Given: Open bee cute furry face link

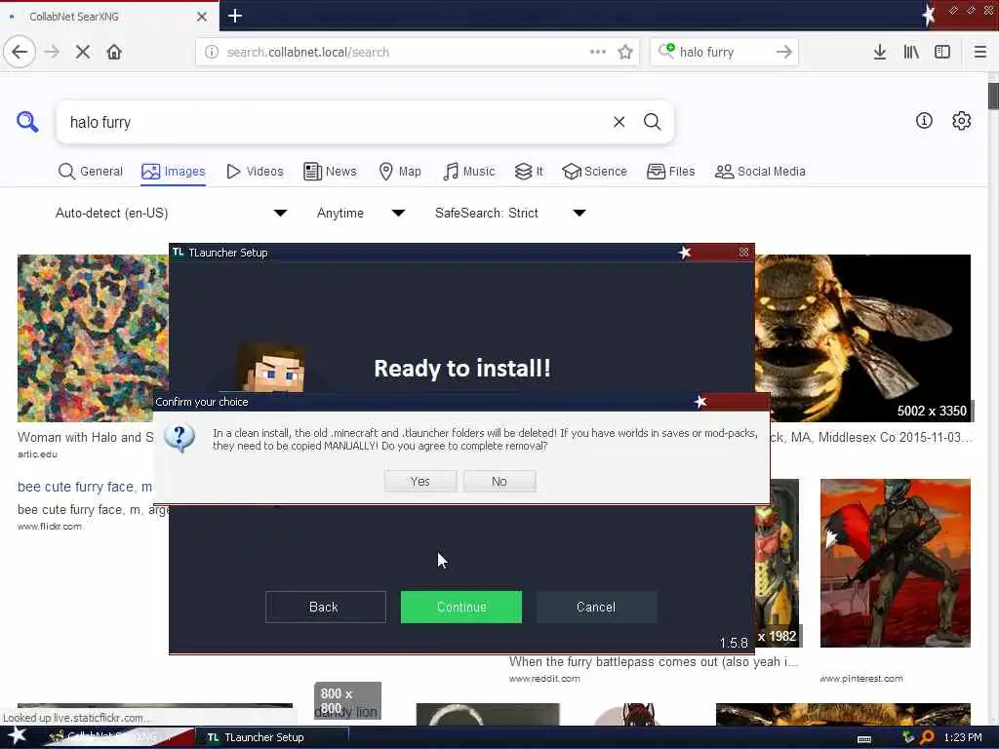Looking at the screenshot, I should [85, 487].
